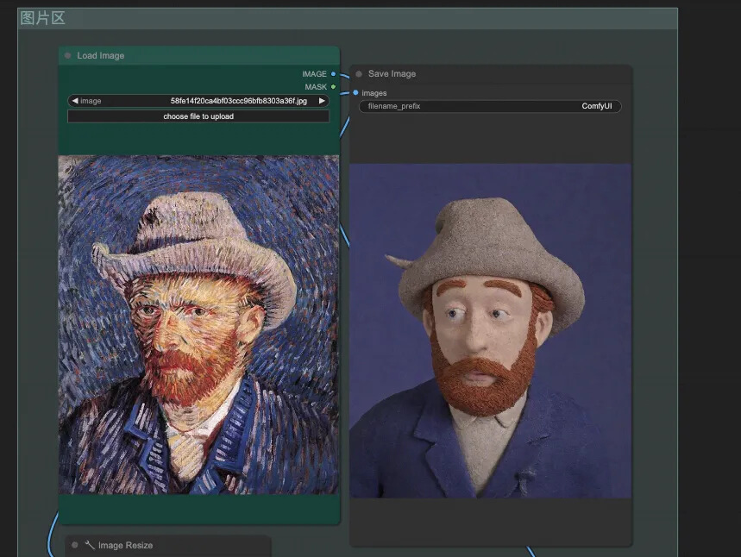Click the wrench icon on Image Resize node
Image resolution: width=741 pixels, height=557 pixels.
coord(90,545)
